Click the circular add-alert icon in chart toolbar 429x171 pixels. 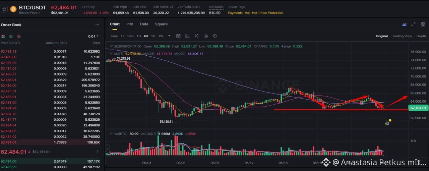pyautogui.click(x=215, y=36)
